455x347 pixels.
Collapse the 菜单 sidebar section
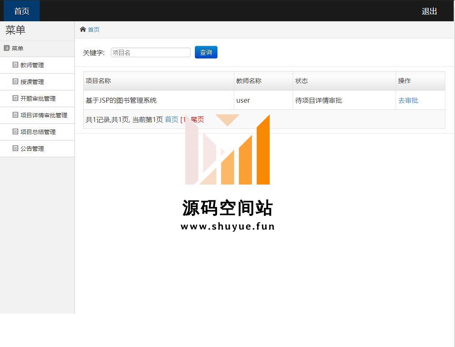point(37,48)
